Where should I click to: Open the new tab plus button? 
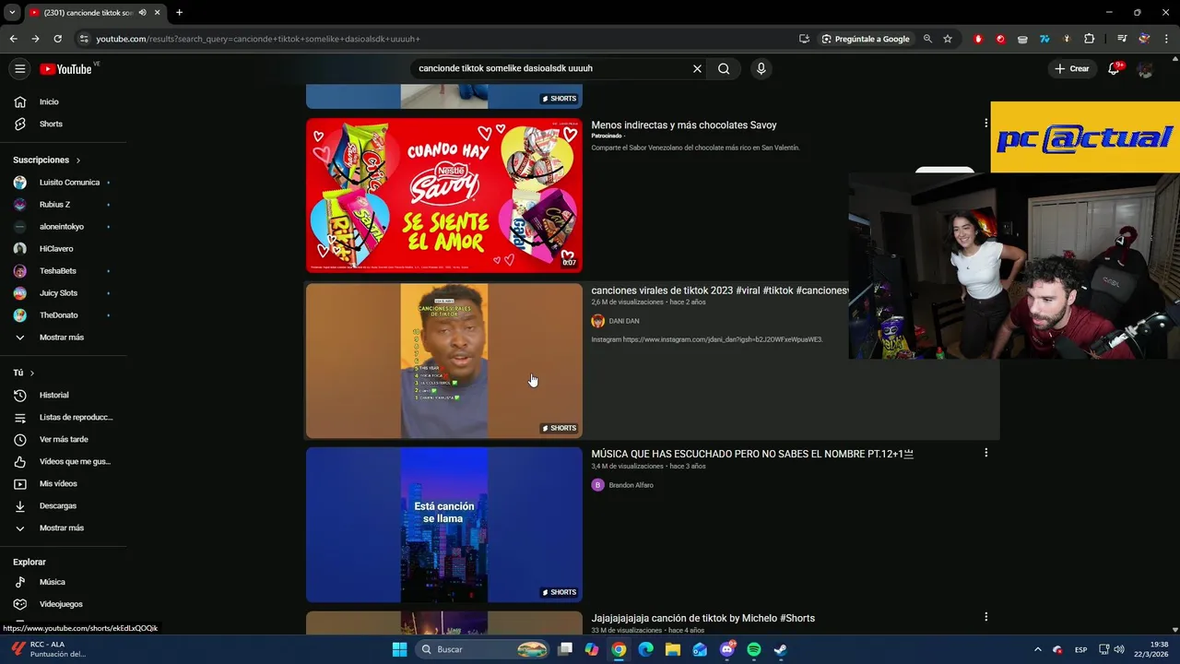coord(179,12)
